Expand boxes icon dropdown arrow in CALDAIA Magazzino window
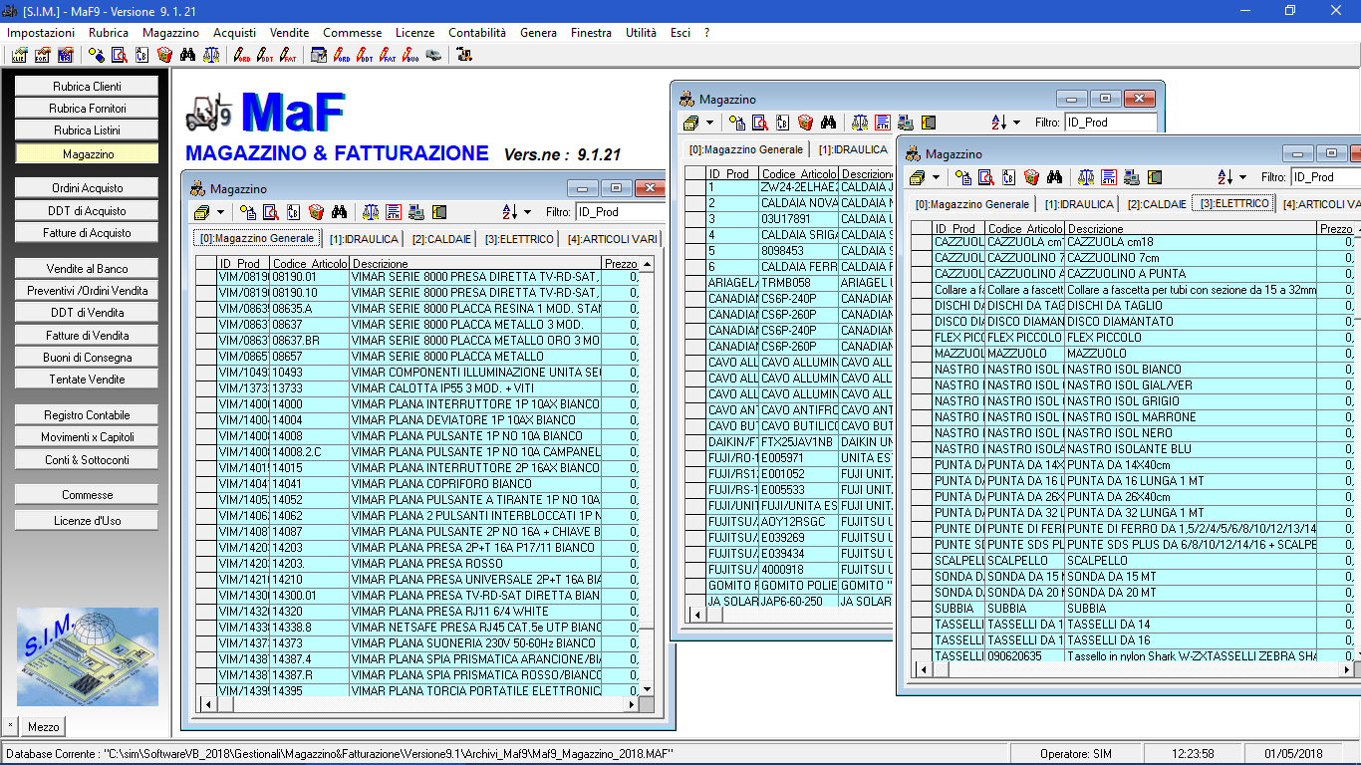1361x765 pixels. 709,123
